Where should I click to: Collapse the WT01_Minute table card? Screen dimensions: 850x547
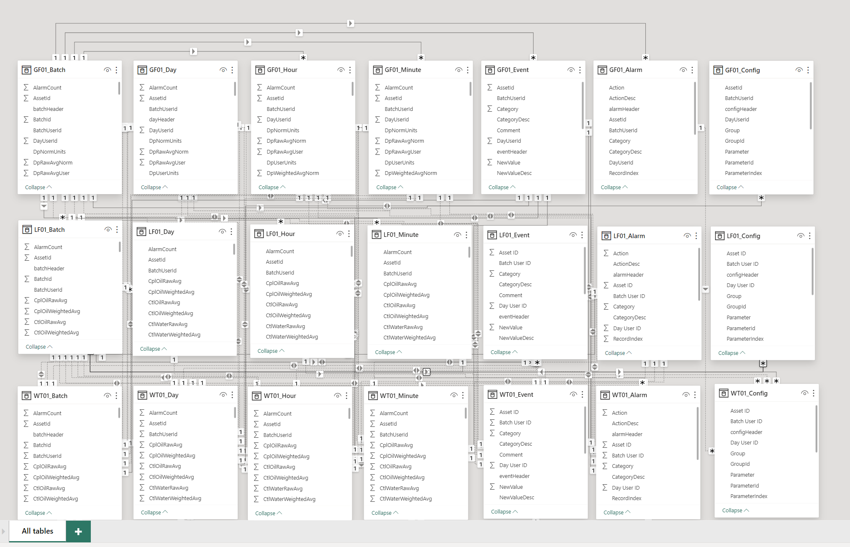coord(385,513)
